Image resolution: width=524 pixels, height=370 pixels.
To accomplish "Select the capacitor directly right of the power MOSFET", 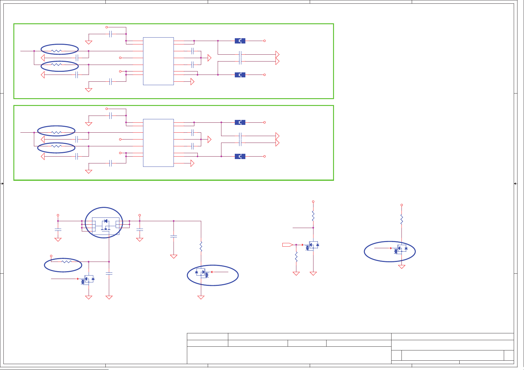I will [140, 230].
